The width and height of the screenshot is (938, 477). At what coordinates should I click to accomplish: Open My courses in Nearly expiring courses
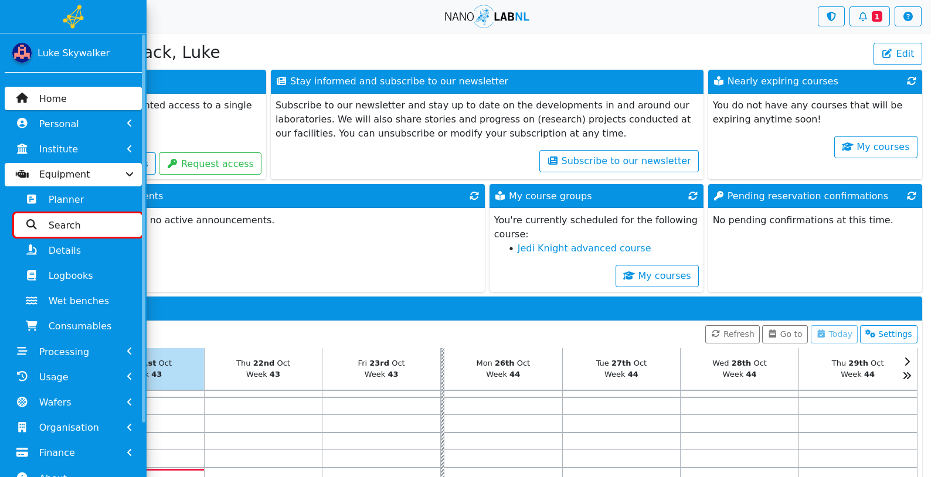coord(876,147)
